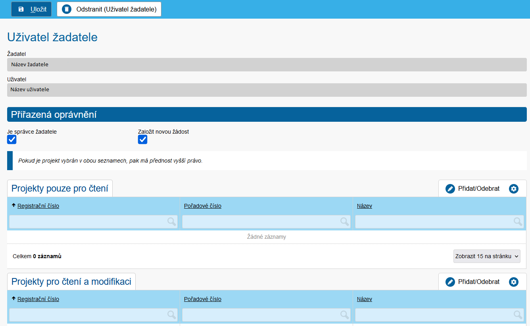Screen dimensions: 530x326
Task: Click the trash icon for Odstranit
Action: coord(67,9)
